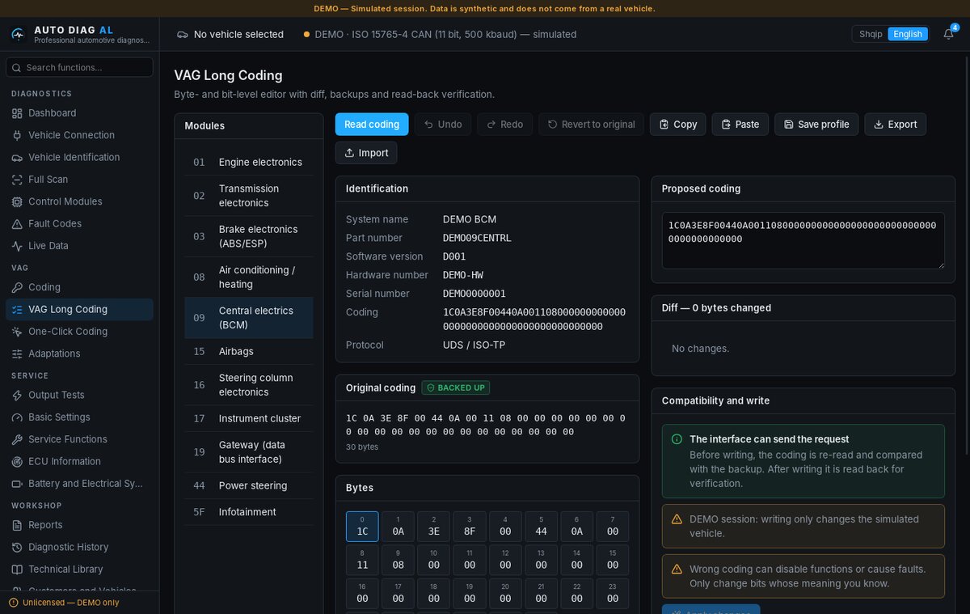Select byte 2 with value 3E
970x614 pixels.
point(434,527)
